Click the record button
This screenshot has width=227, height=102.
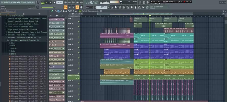pos(54,3)
